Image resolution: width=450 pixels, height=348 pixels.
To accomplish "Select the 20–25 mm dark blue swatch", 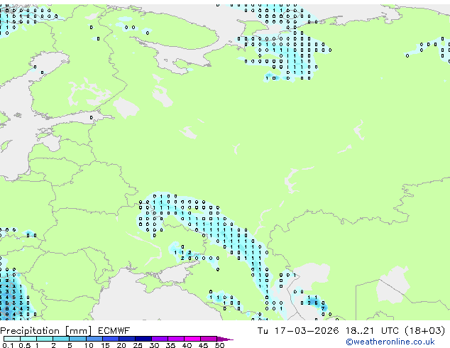I will [127, 339].
